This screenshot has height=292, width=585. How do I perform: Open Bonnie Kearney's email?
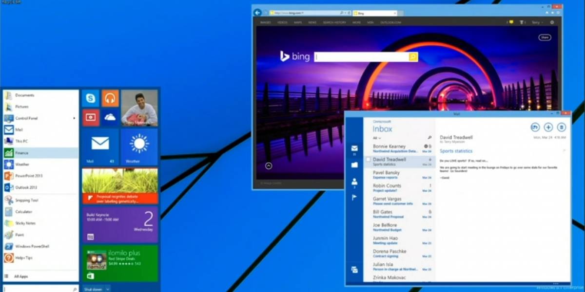(399, 148)
